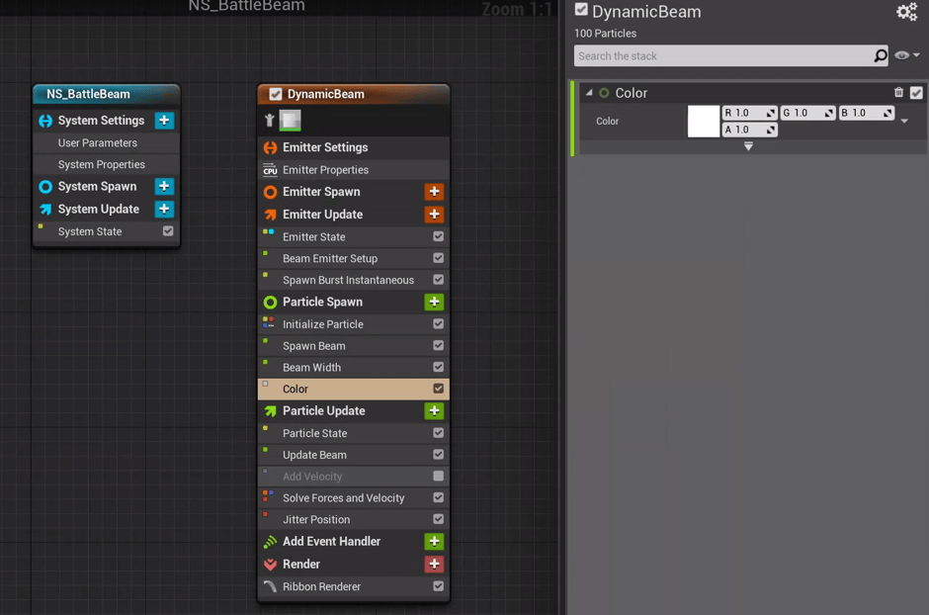Screen dimensions: 929x615
Task: Select the Particle State module
Action: (x=354, y=433)
